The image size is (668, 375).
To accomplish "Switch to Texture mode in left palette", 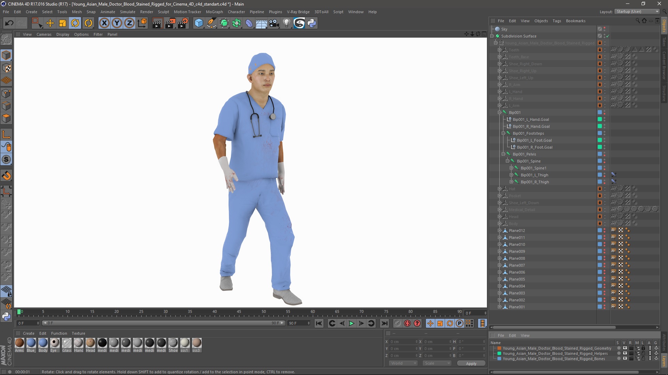I will coord(6,68).
